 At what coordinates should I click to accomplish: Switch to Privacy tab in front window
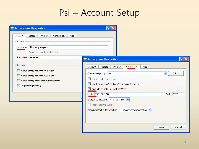coord(117,67)
